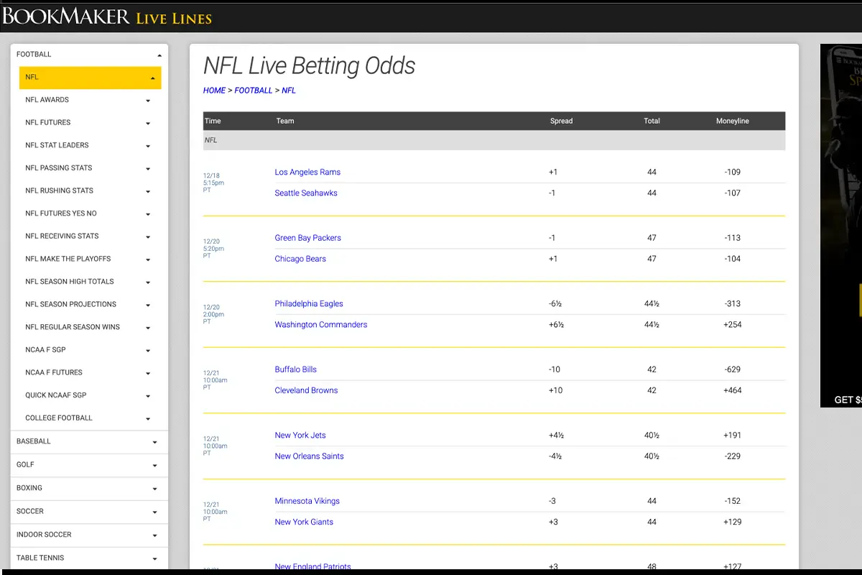Viewport: 862px width, 575px height.
Task: Expand the NFL AWARDS dropdown
Action: (148, 100)
